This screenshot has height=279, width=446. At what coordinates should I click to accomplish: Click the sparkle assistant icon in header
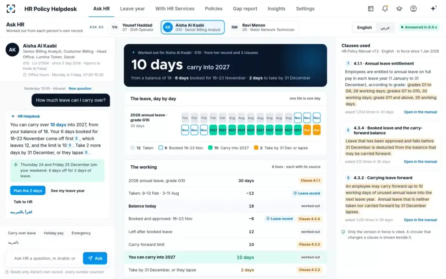433,9
